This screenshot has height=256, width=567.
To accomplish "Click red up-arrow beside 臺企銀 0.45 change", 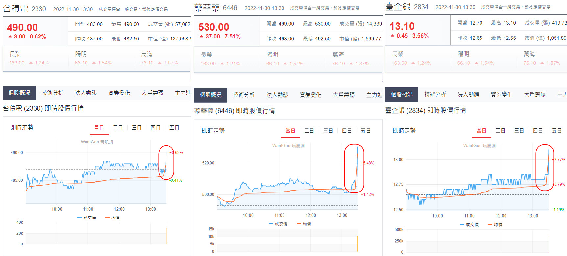I will (392, 36).
